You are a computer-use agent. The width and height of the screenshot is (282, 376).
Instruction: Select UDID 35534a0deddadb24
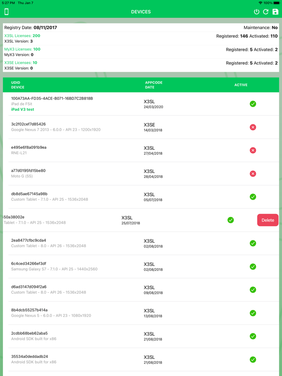coord(29,356)
